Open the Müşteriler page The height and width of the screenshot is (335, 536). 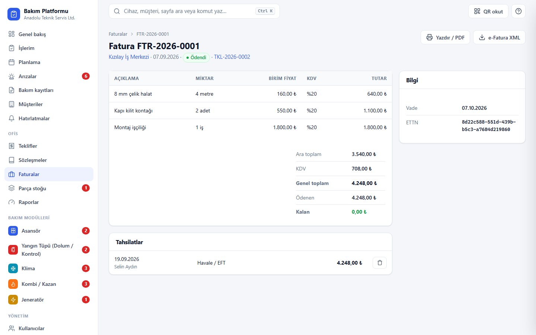tap(49, 104)
